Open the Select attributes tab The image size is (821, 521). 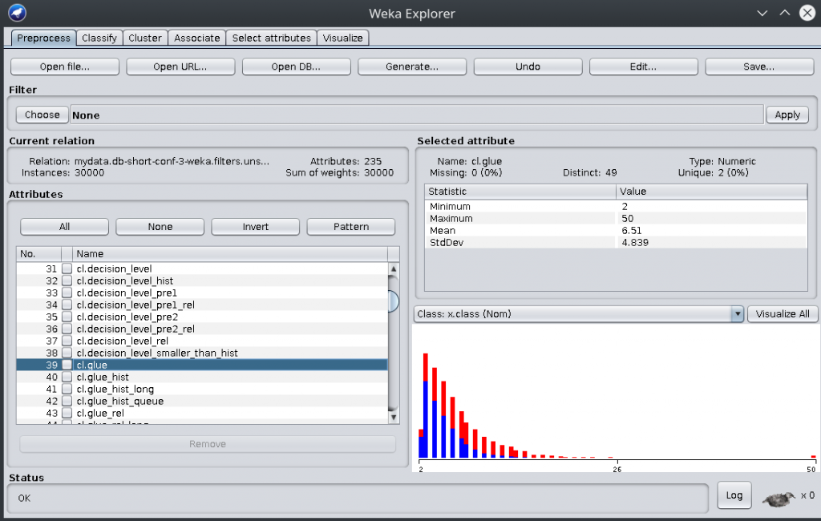click(x=271, y=38)
